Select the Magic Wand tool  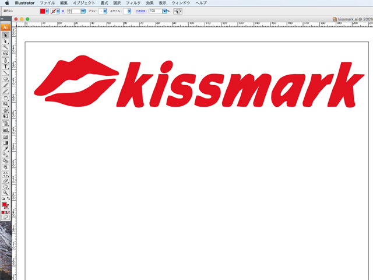point(5,47)
